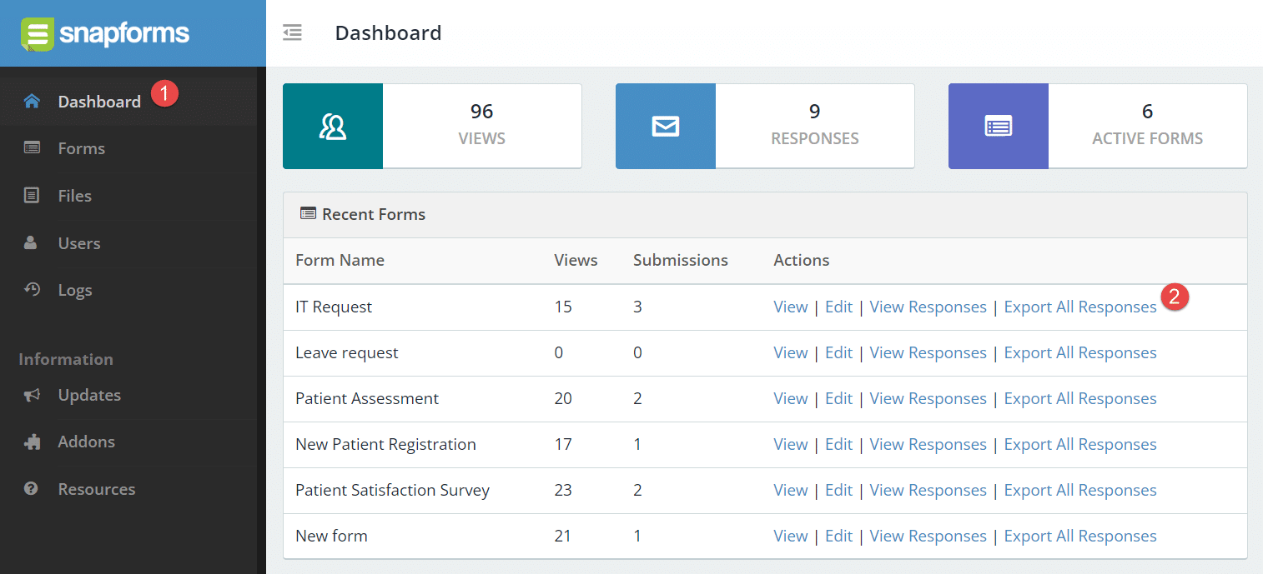Click the 9 Responses stat card

pos(765,126)
